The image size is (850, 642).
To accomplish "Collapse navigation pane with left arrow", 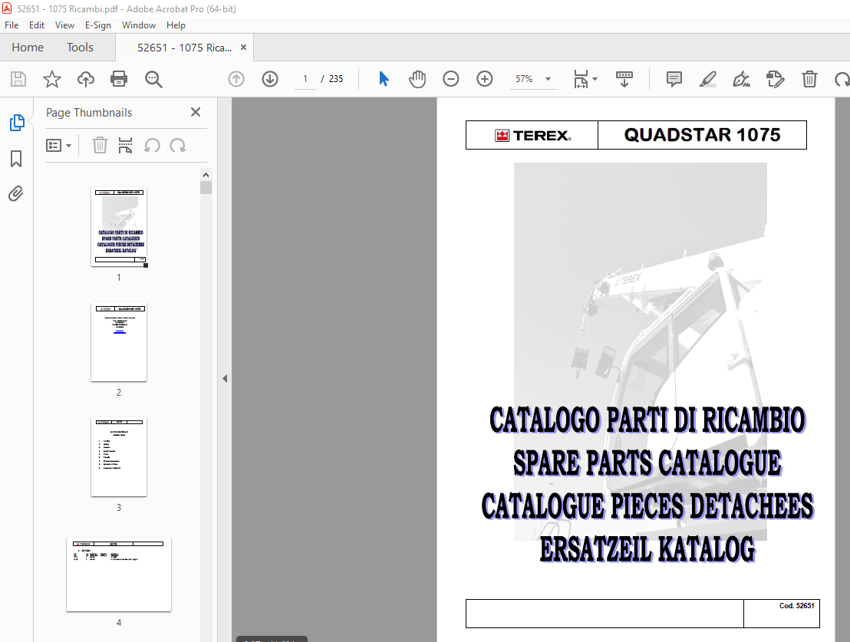I will 225,378.
